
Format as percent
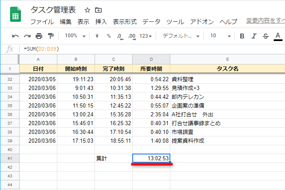click(x=109, y=36)
